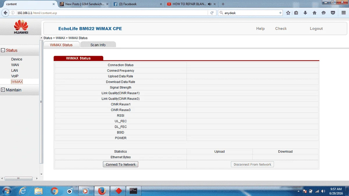Screen dimensions: 349x196
Task: Select the WiMAX Status tab
Action: [x=61, y=45]
